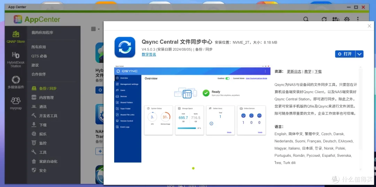The image size is (376, 187).
Task: Open the 下载 resource link
Action: pos(318,71)
